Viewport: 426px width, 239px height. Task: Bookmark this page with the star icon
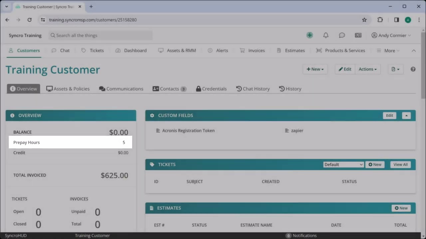coord(364,20)
